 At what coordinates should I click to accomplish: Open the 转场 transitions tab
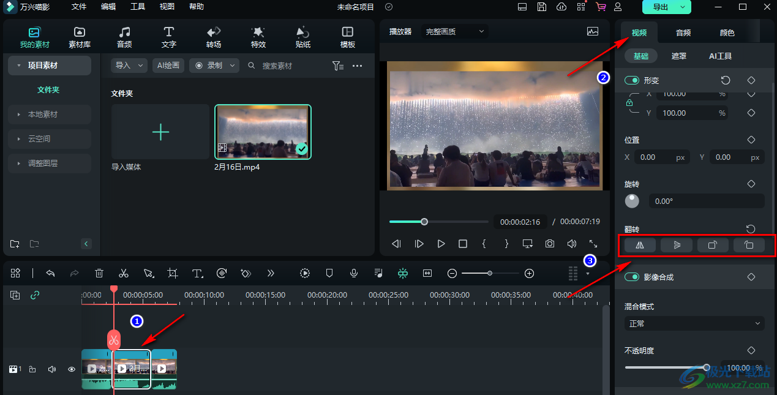click(x=214, y=37)
